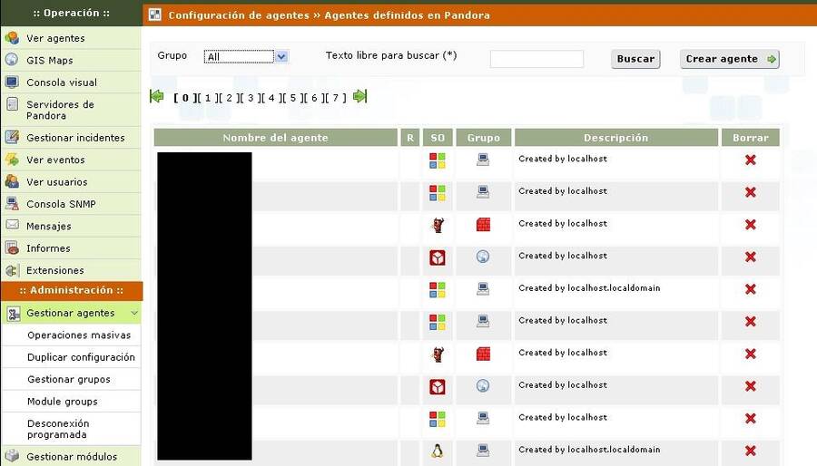Click the green previous page arrow
This screenshot has height=466, width=817.
click(x=157, y=96)
